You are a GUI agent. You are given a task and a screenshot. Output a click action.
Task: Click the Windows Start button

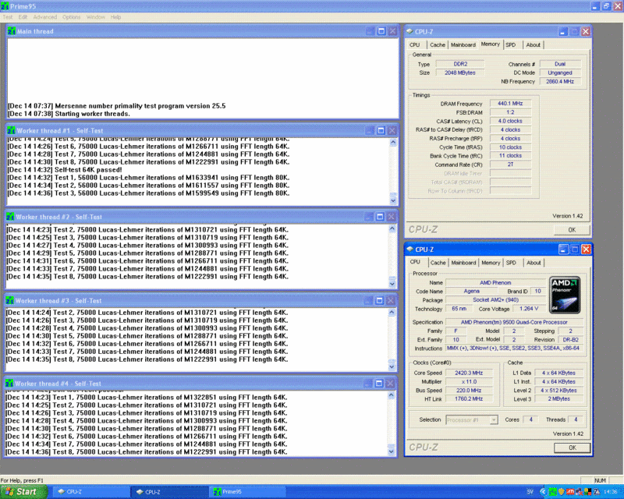(x=22, y=492)
